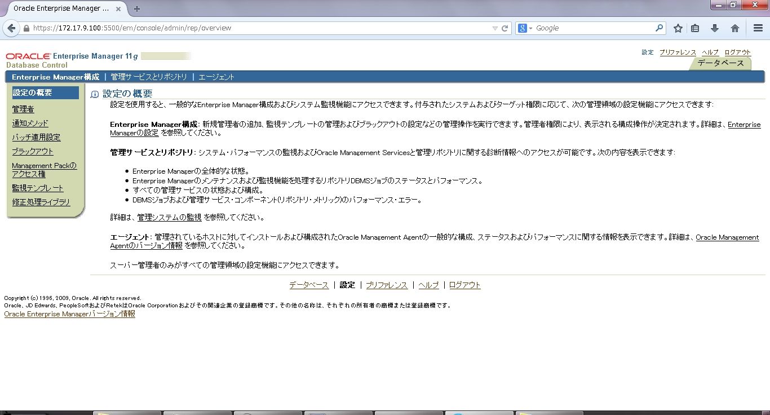Open a new browser tab with the plus icon

[x=137, y=9]
